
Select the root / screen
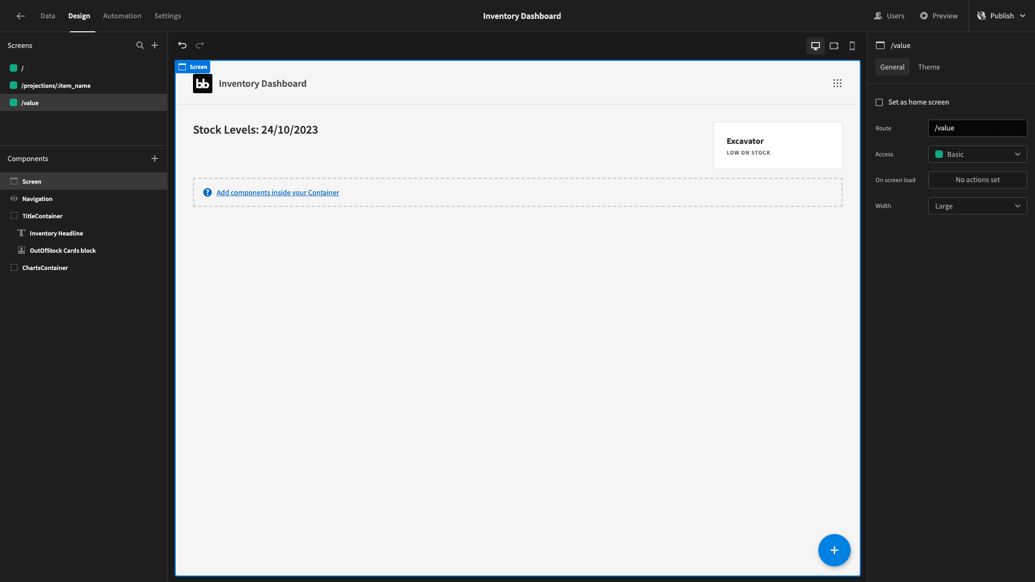[84, 68]
